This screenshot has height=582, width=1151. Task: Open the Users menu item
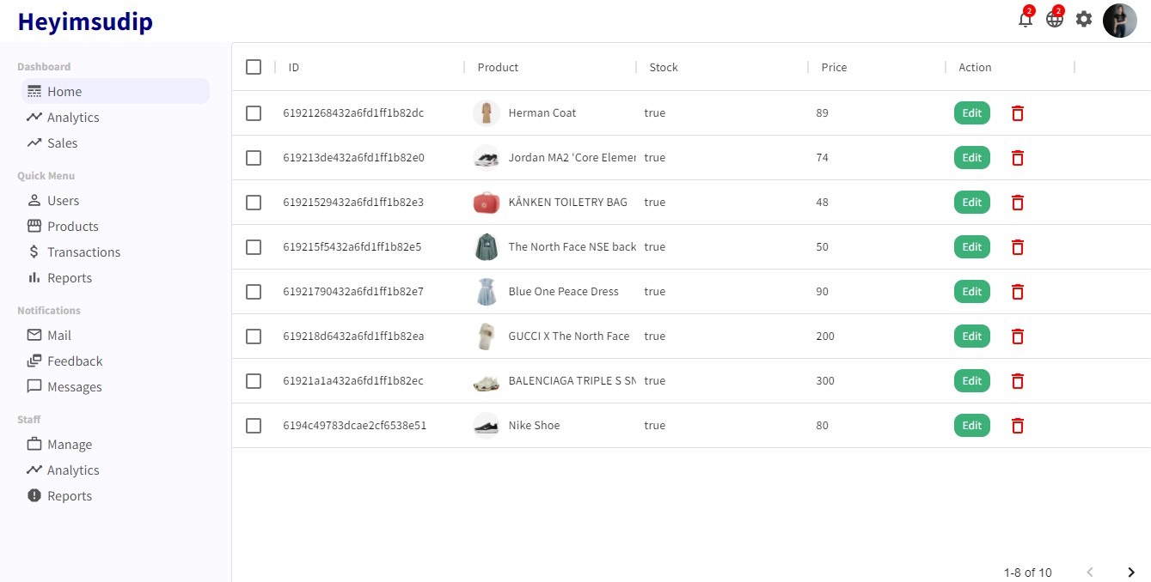[115, 201]
